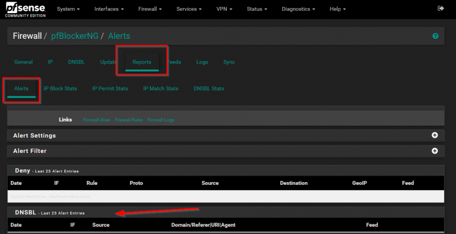This screenshot has height=234, width=456.
Task: Click the Deny table Date column header
Action: click(16, 183)
